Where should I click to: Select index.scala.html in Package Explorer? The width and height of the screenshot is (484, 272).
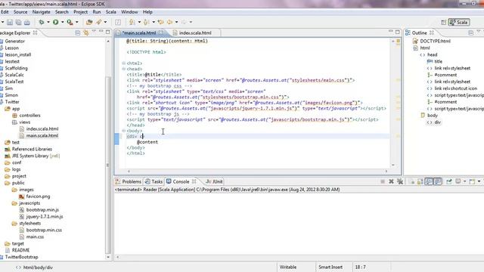42,129
